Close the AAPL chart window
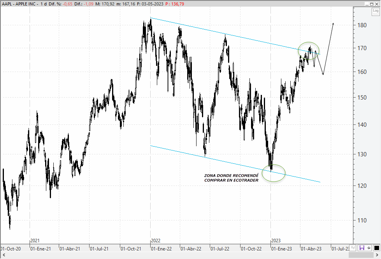Viewport: 381px width, 259px height. [377, 3]
